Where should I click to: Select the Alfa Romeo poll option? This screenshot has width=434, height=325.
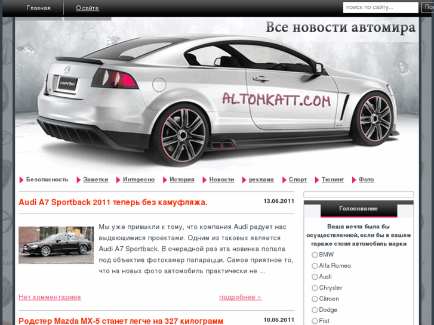point(315,266)
